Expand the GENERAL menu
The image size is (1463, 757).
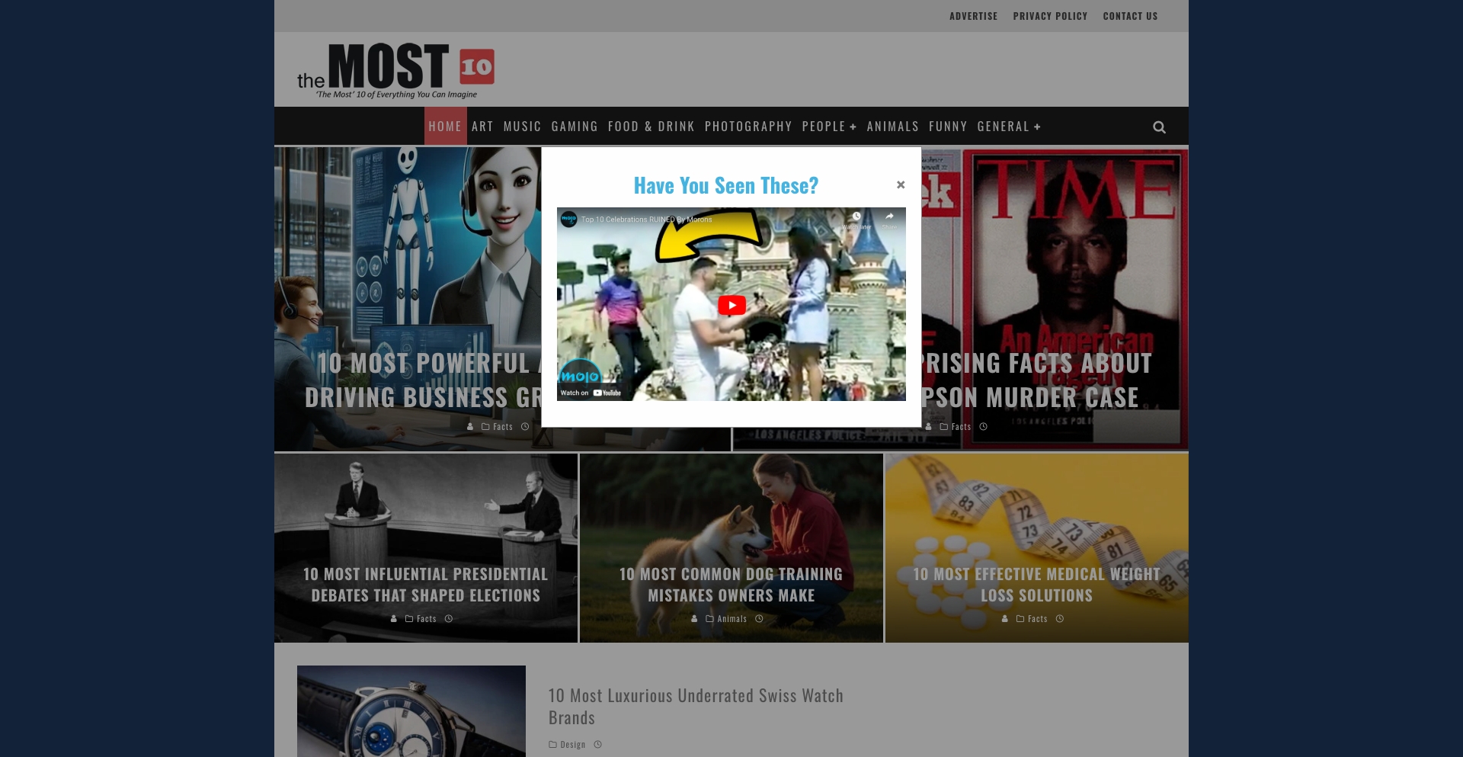pyautogui.click(x=1009, y=127)
